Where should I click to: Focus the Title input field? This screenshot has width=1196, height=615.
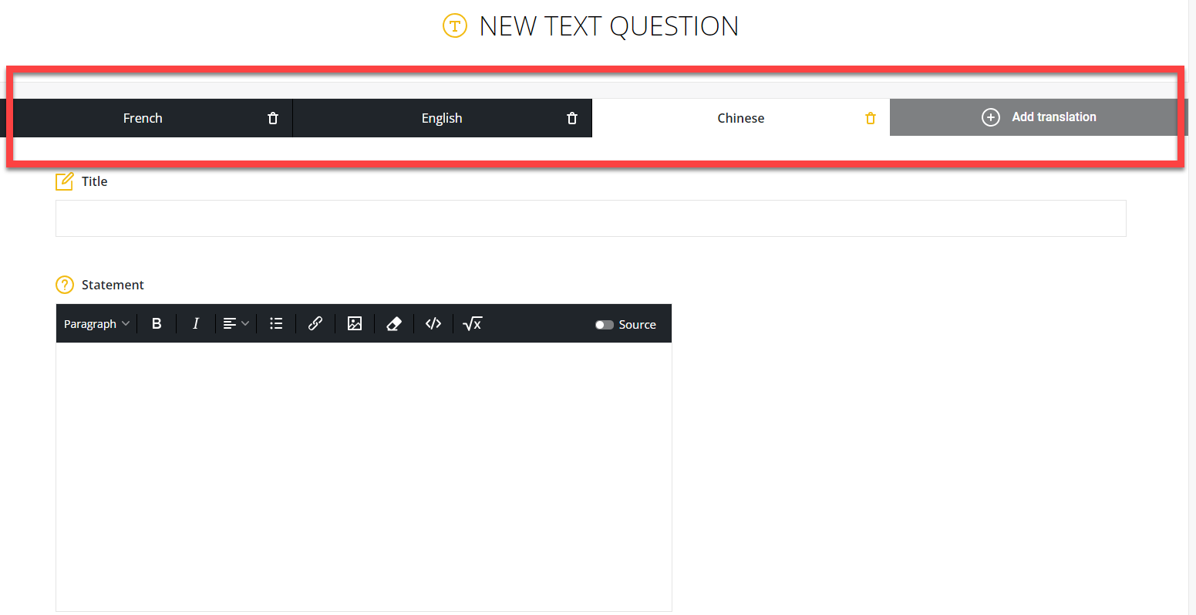(590, 218)
